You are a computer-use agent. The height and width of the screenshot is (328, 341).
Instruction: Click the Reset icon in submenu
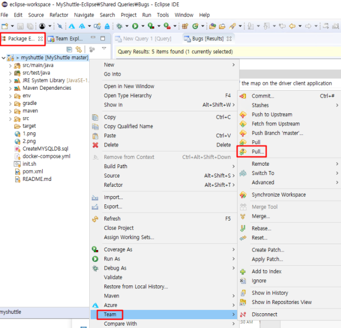pyautogui.click(x=243, y=238)
